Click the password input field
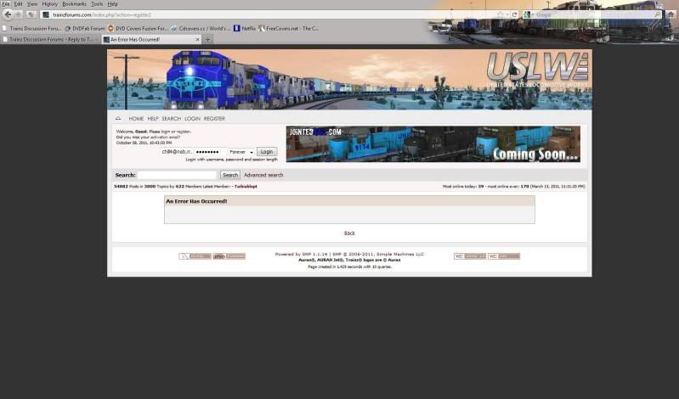 click(x=210, y=152)
